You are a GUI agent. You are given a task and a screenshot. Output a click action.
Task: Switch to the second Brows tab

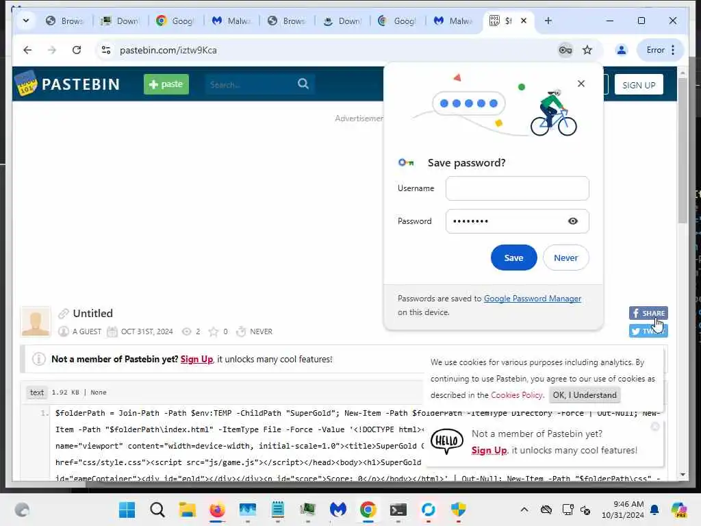(x=286, y=21)
